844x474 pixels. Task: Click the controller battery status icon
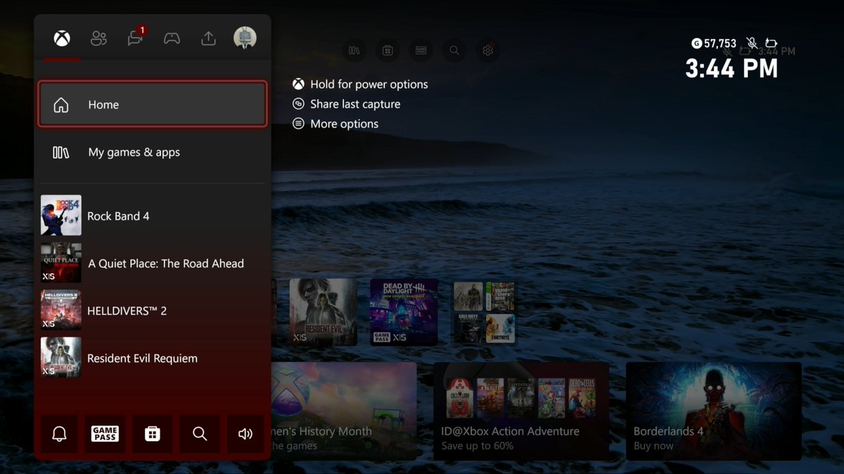771,44
